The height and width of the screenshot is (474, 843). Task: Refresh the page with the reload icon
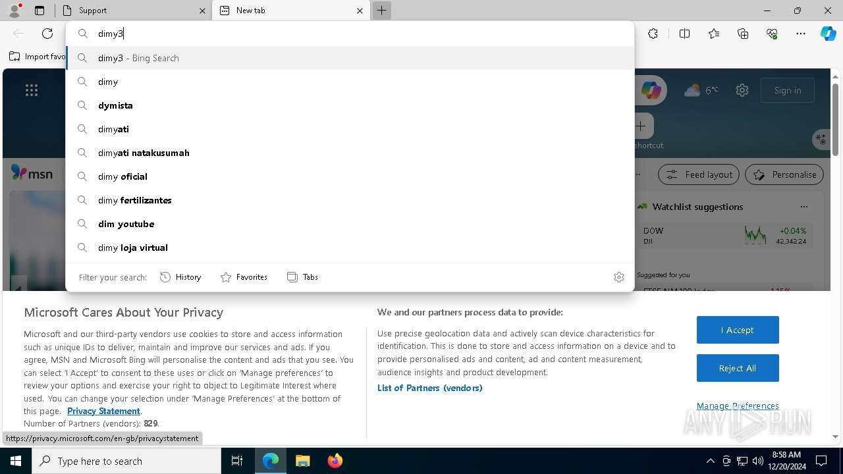(47, 34)
